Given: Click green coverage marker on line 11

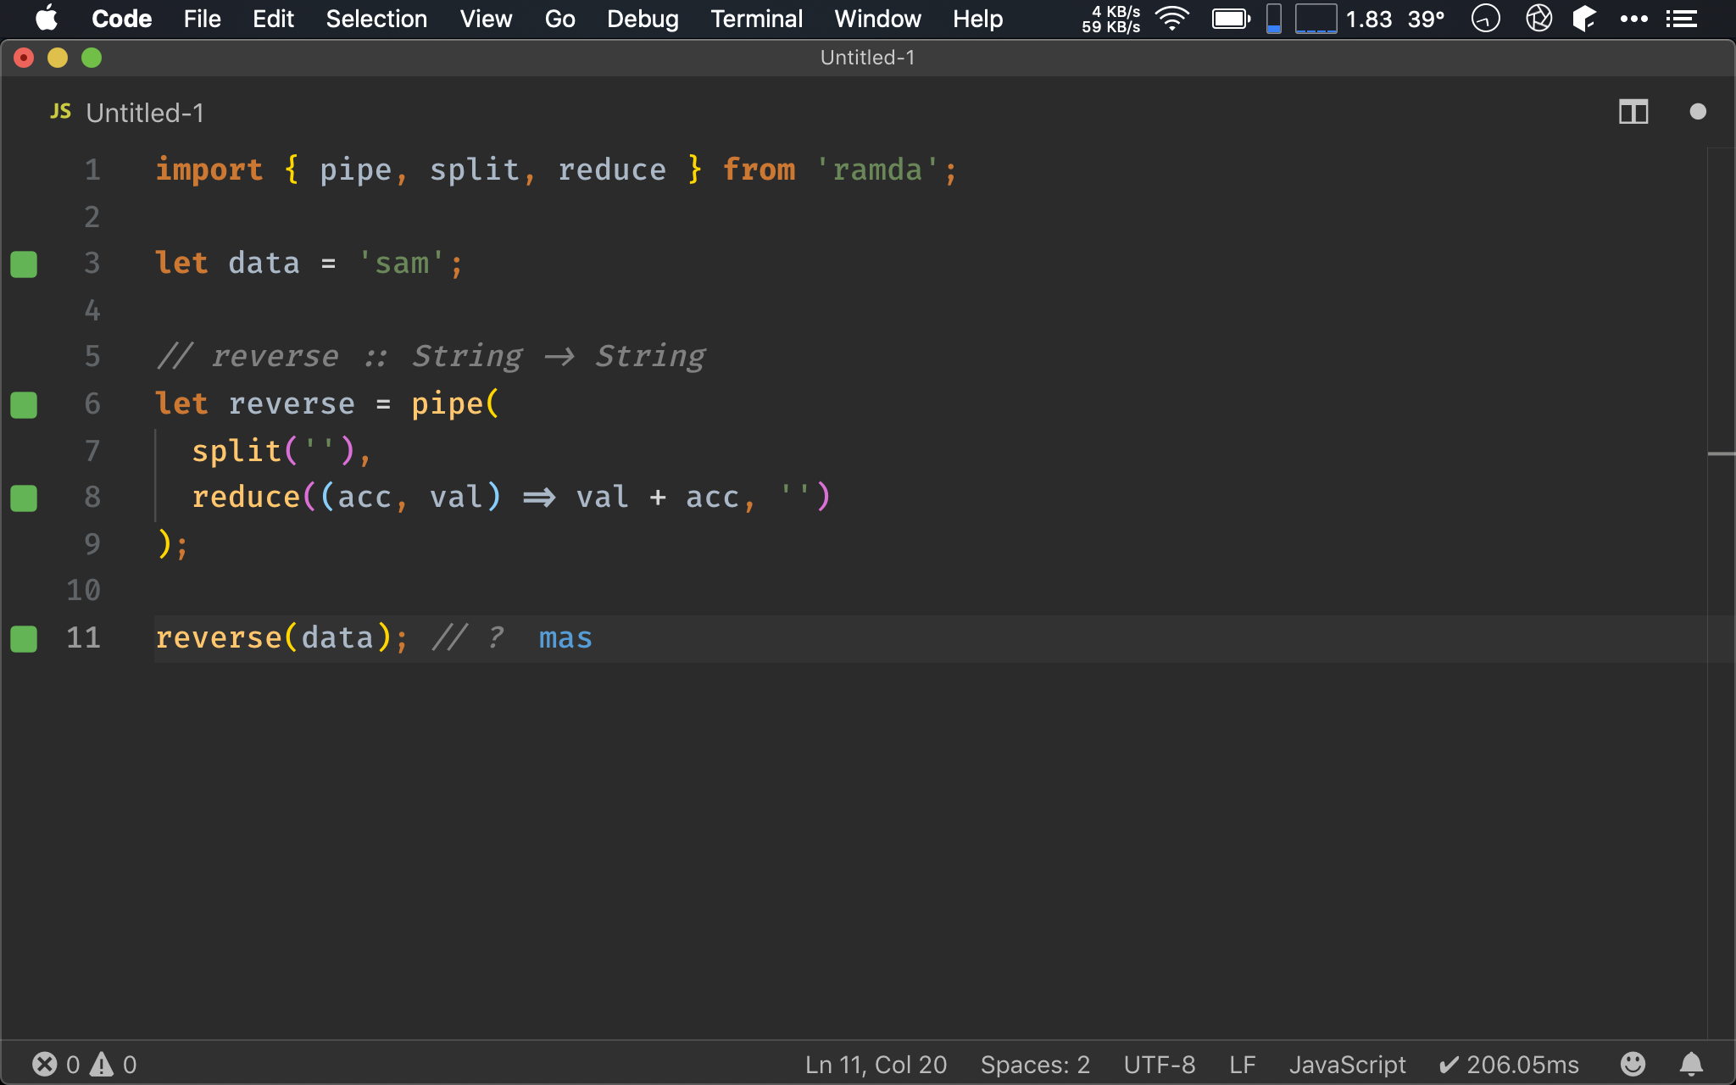Looking at the screenshot, I should click(x=24, y=638).
